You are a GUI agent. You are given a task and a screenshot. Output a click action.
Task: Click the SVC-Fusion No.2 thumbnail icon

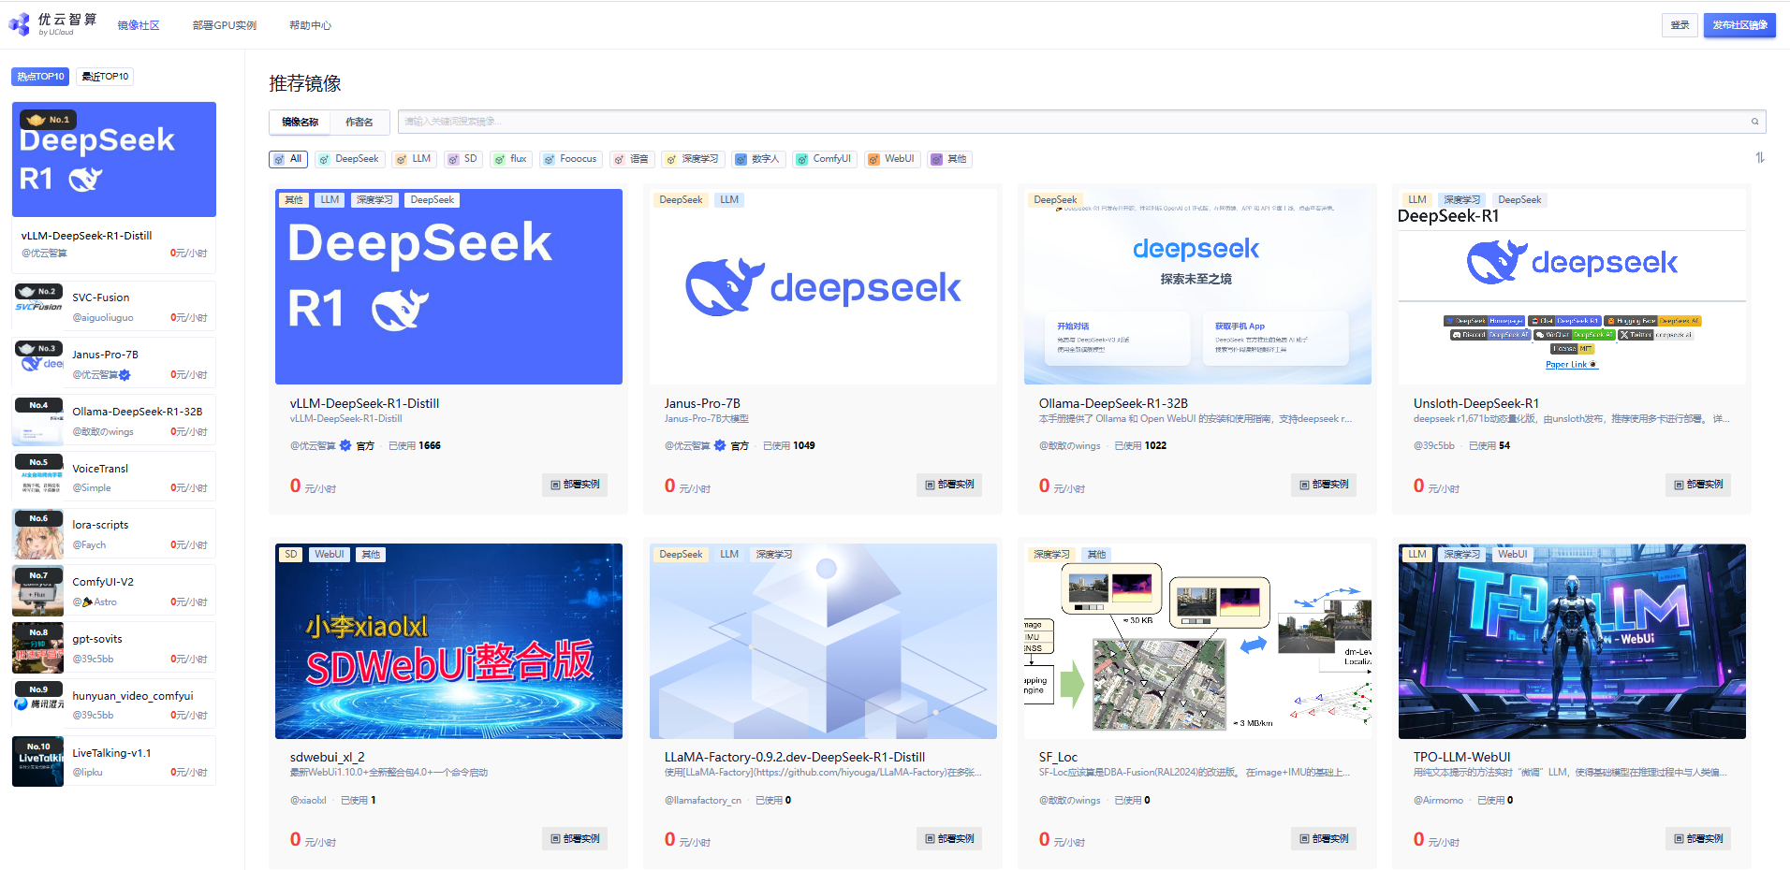click(x=38, y=306)
